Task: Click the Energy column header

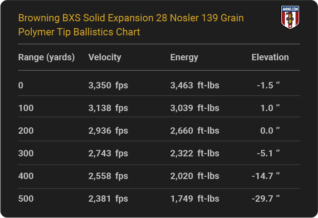Action: click(x=184, y=58)
